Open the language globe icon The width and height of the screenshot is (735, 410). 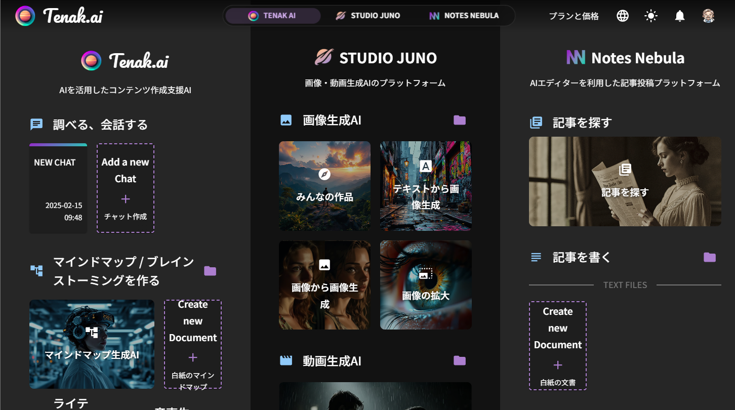tap(622, 15)
